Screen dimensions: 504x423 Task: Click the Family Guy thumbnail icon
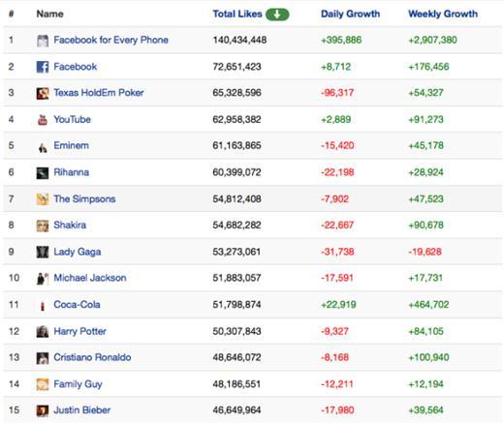[43, 384]
